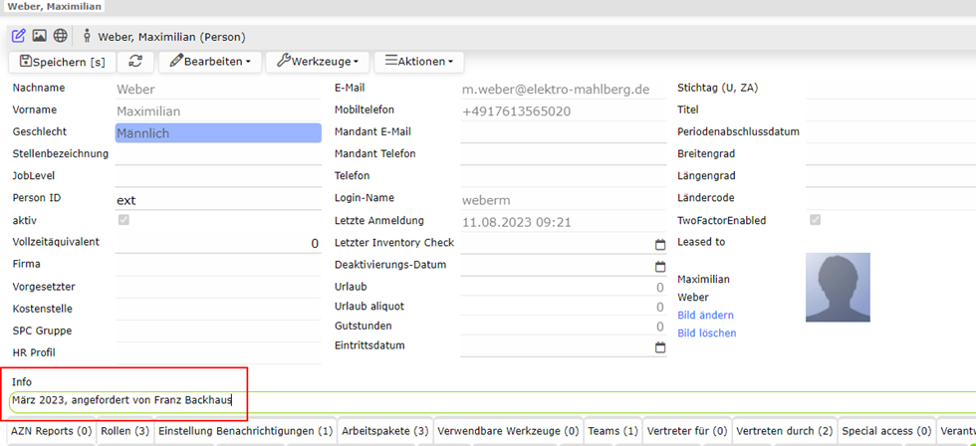Open the Rollen (3) tab
Screen dimensions: 976x446
(x=124, y=430)
